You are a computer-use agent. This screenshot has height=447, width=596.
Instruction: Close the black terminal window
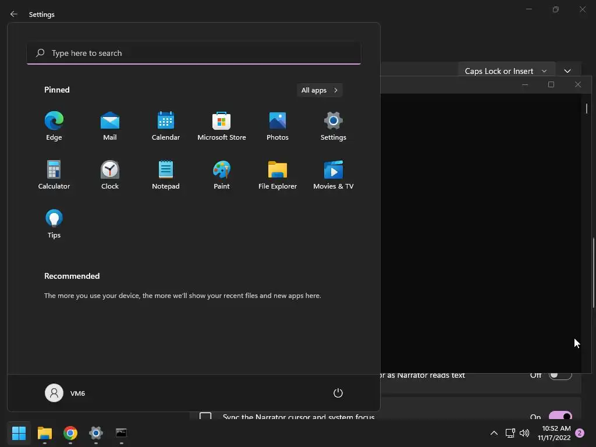578,84
